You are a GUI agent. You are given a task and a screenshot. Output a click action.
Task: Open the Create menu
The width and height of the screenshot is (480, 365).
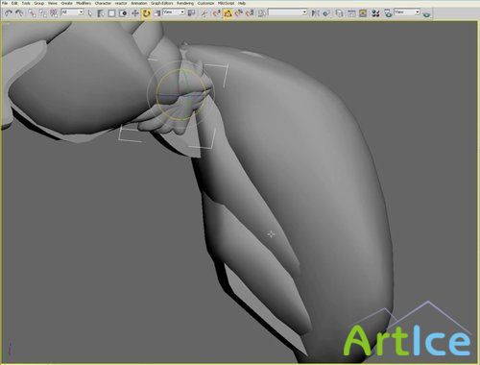(x=66, y=3)
